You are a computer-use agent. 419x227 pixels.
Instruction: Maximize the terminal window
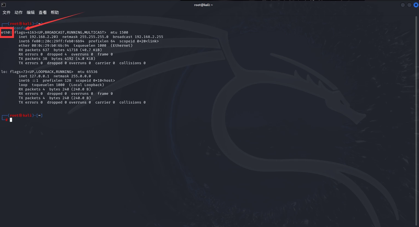coord(409,5)
